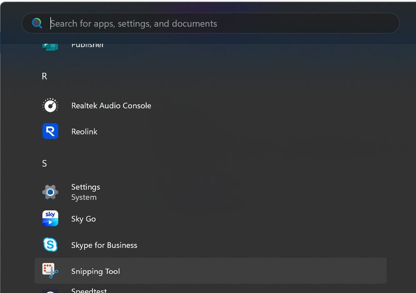Select the Speedtest entry at the bottom

[x=89, y=290]
